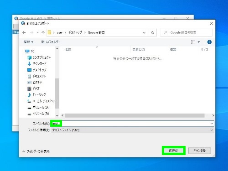Open ミュージック in the sidebar

[36, 95]
